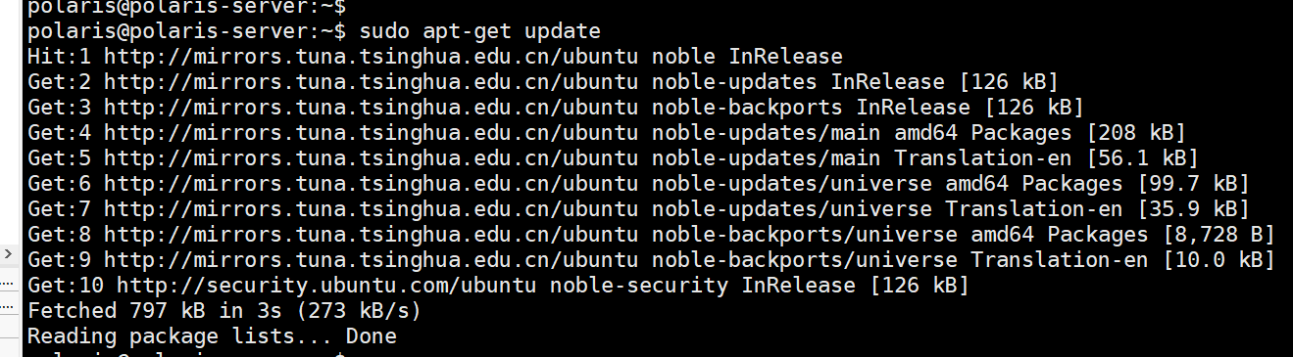Click the security.ubuntu.com URL in Get:10 line
This screenshot has width=1293, height=357.
(327, 286)
